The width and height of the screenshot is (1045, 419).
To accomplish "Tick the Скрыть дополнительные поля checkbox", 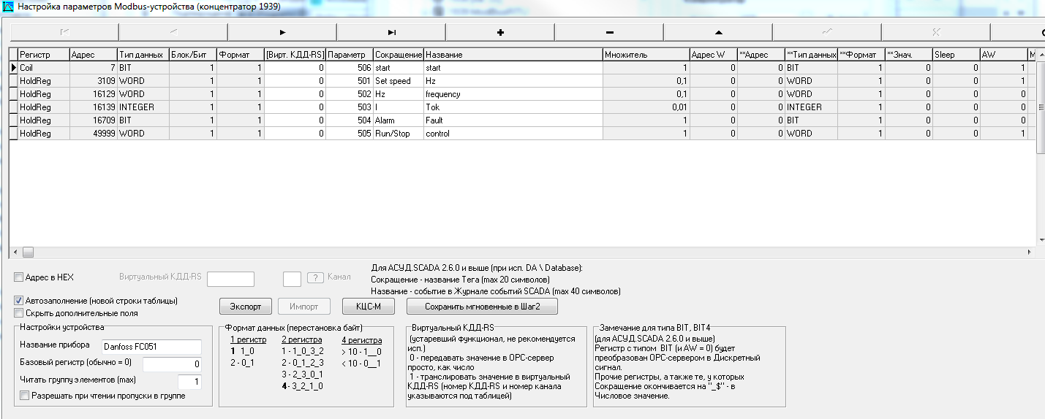I will click(x=19, y=313).
